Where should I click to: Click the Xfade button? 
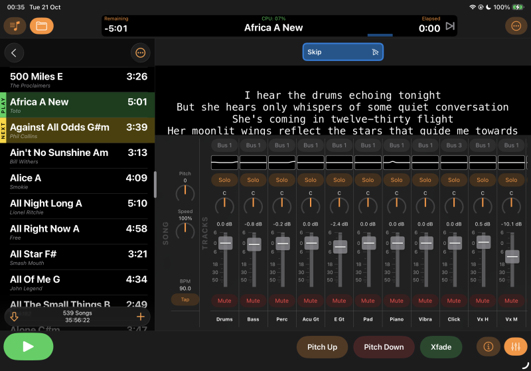441,347
